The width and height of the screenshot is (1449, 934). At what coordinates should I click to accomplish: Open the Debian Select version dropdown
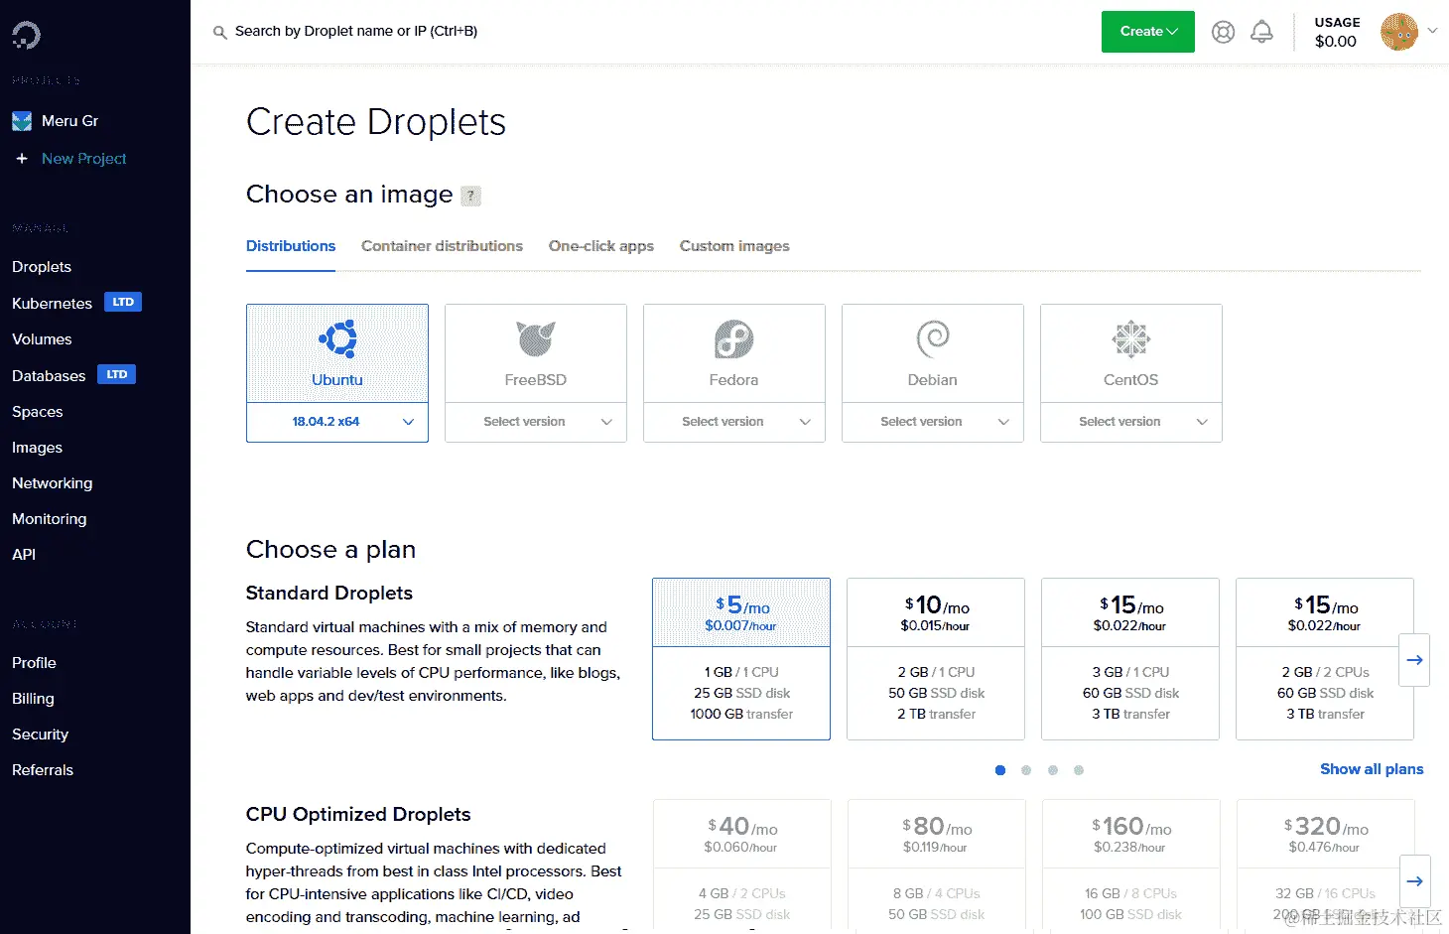point(933,422)
